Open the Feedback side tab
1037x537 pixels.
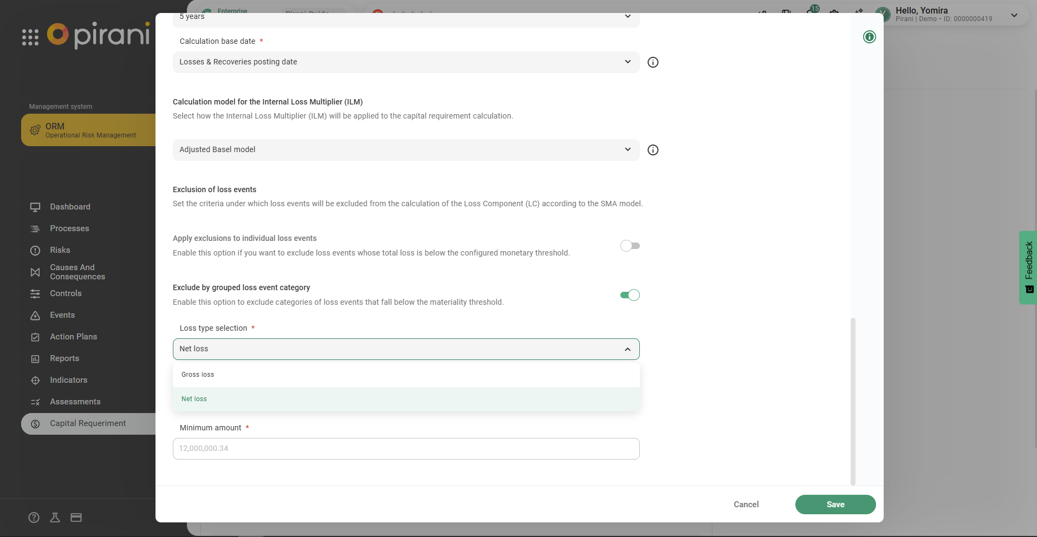pyautogui.click(x=1028, y=267)
